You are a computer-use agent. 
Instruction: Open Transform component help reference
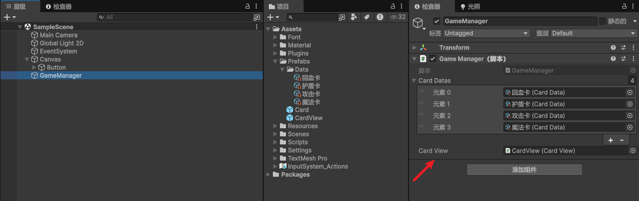(x=613, y=47)
